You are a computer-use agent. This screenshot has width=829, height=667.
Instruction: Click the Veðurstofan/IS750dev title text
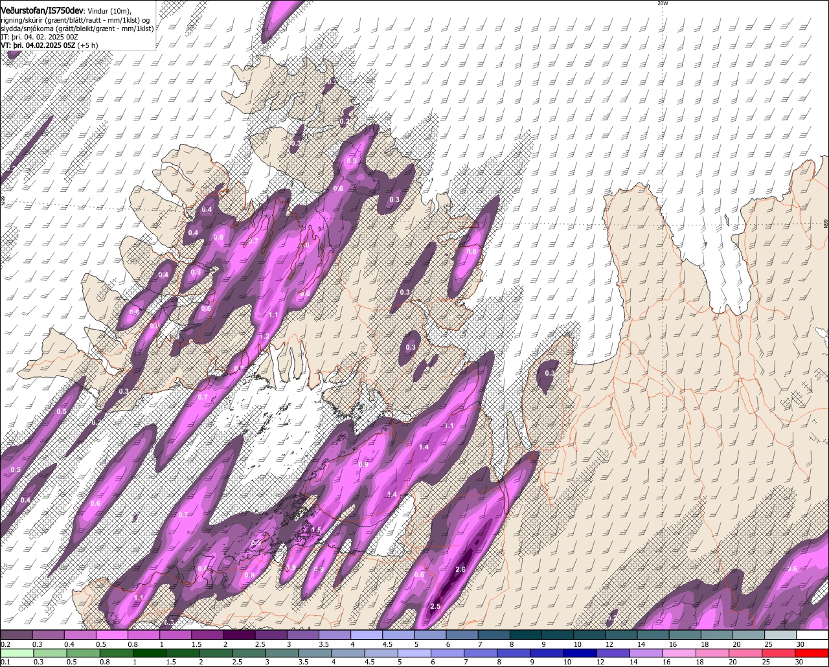43,11
